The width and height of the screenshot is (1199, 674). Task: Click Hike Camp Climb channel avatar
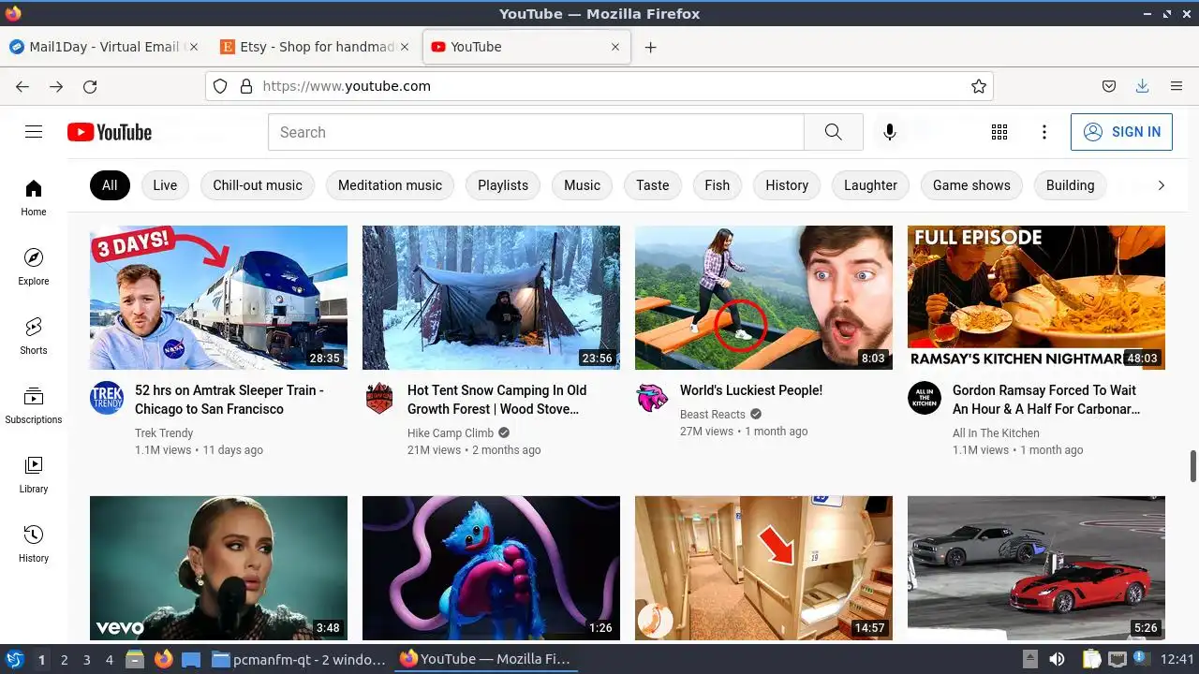pos(379,398)
